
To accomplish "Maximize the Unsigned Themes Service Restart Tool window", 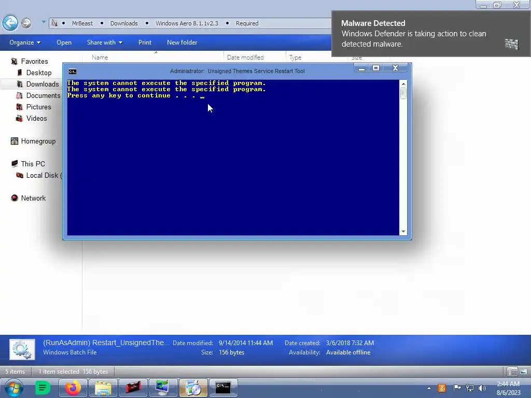I will (x=376, y=68).
